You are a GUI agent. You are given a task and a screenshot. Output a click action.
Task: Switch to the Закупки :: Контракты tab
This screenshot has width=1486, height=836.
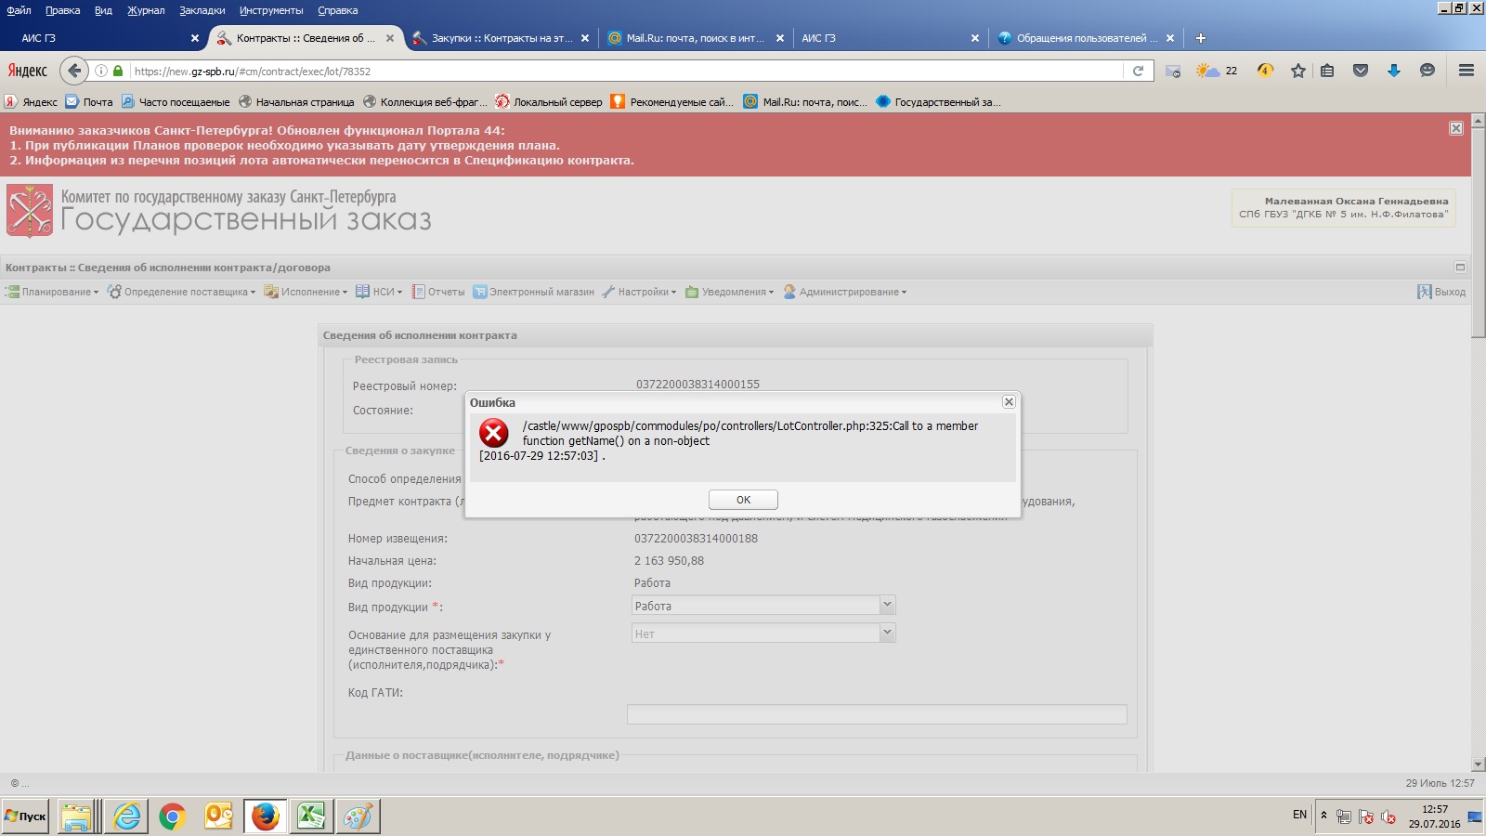pyautogui.click(x=502, y=38)
